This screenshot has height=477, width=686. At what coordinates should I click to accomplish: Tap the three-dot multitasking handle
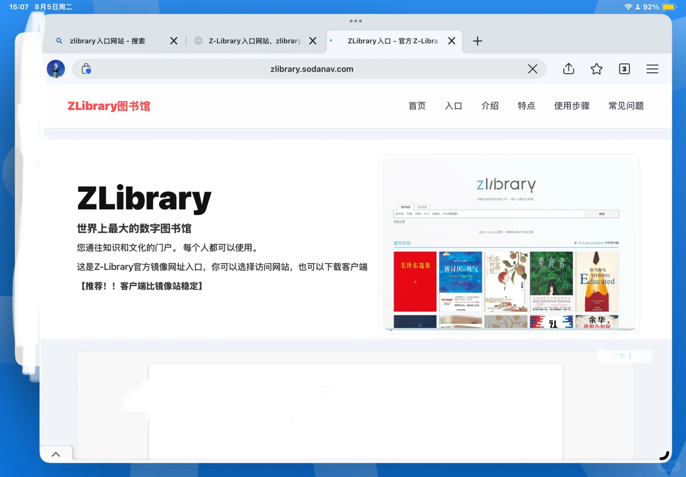[x=355, y=21]
